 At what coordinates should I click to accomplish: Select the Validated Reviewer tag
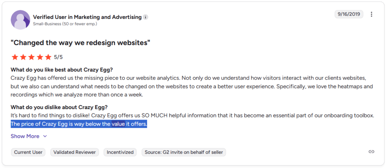74,152
